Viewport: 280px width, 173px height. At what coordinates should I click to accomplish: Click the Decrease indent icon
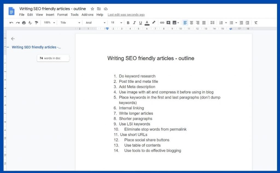(241, 23)
